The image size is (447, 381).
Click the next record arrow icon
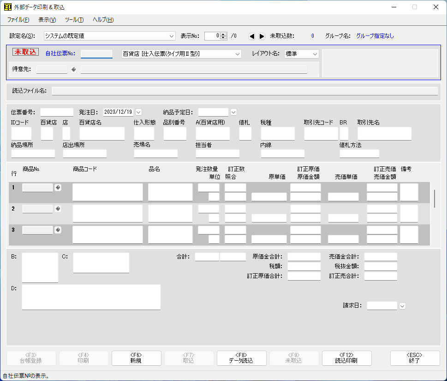pyautogui.click(x=262, y=36)
